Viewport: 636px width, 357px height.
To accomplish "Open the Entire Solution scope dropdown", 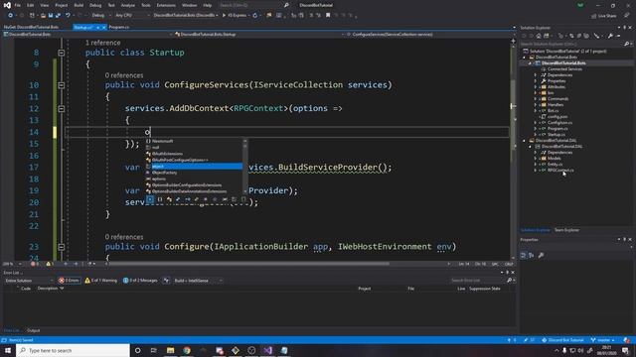I will [29, 280].
